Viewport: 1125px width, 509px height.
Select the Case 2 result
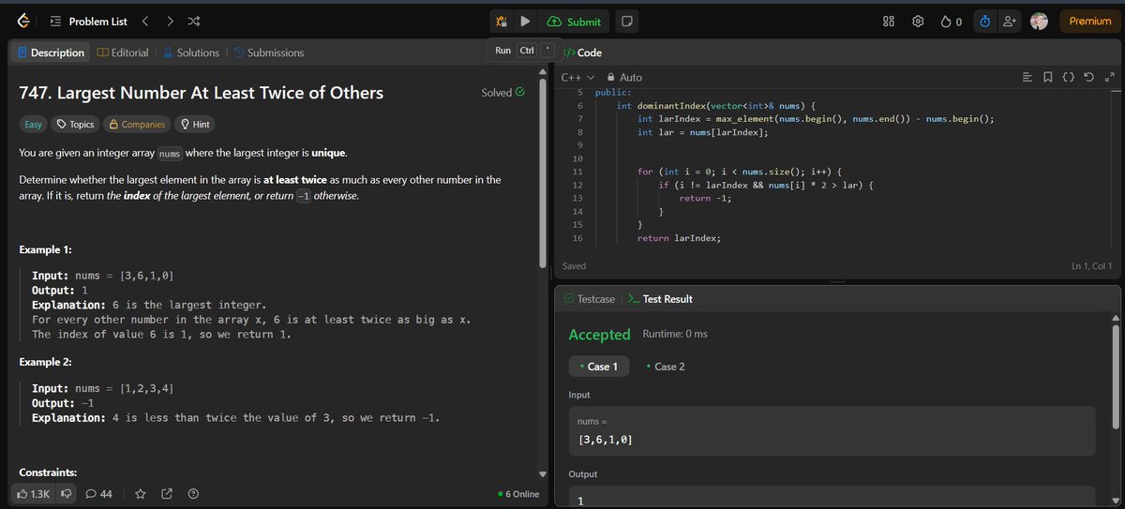[666, 367]
